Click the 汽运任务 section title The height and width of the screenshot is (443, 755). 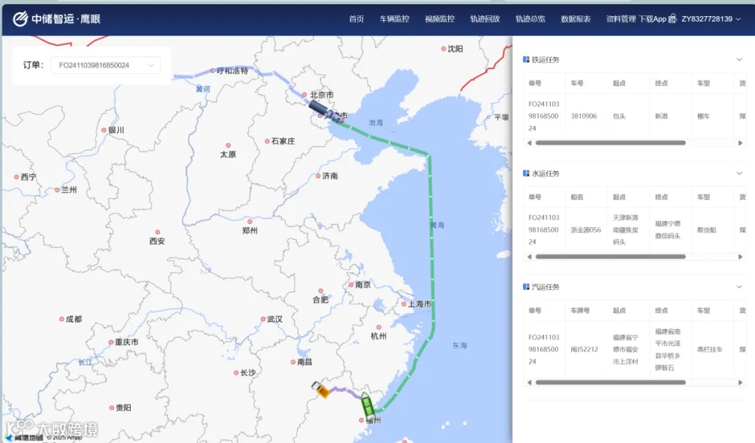pos(545,287)
